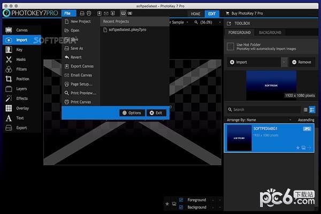Select the SOFTPEDIABG1 image item
The width and height of the screenshot is (321, 214).
coord(270,138)
